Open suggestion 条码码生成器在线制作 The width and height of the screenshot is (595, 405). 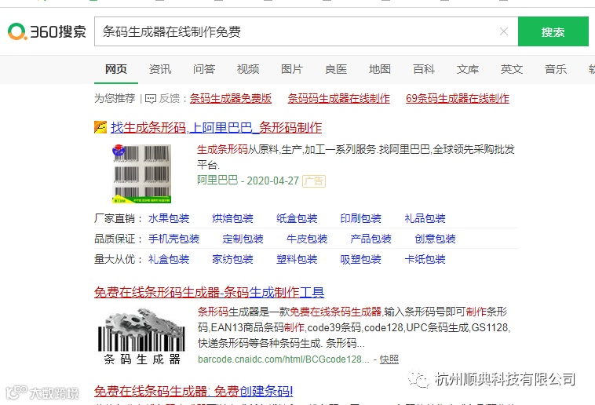coord(338,98)
